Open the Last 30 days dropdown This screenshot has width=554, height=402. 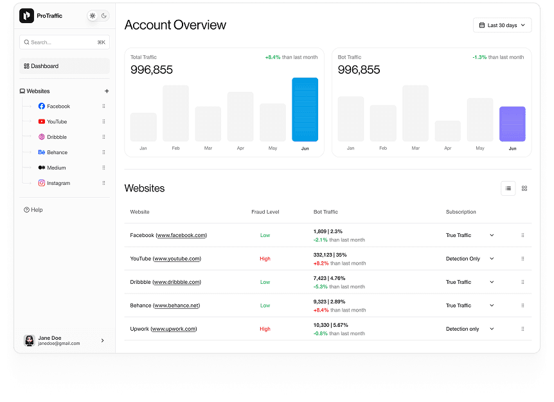click(502, 25)
